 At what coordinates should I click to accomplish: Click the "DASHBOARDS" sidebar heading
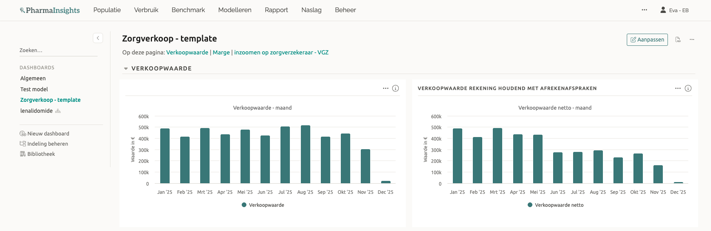pos(37,68)
